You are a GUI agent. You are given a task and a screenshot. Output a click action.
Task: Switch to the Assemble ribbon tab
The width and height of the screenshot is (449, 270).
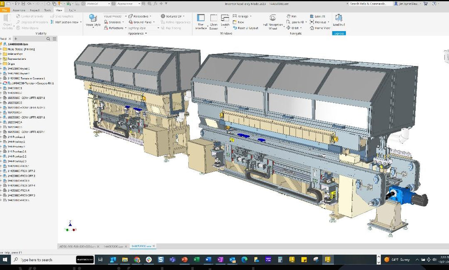[18, 10]
